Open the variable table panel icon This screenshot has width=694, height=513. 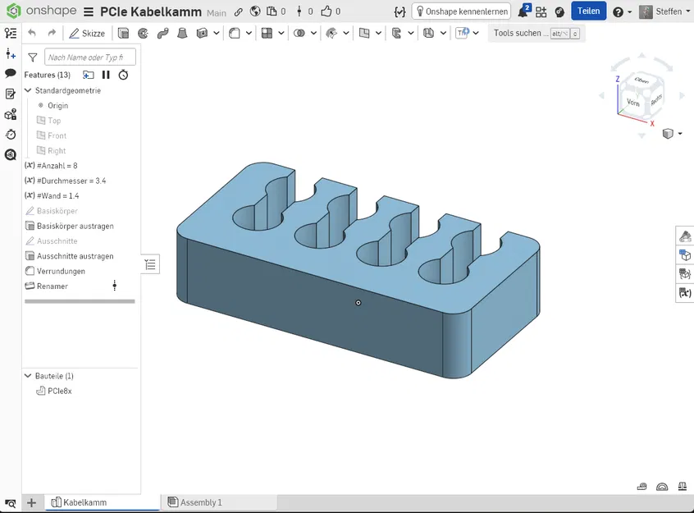tap(685, 293)
